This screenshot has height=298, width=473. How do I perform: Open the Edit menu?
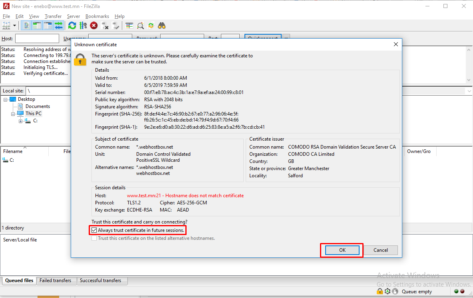point(19,16)
